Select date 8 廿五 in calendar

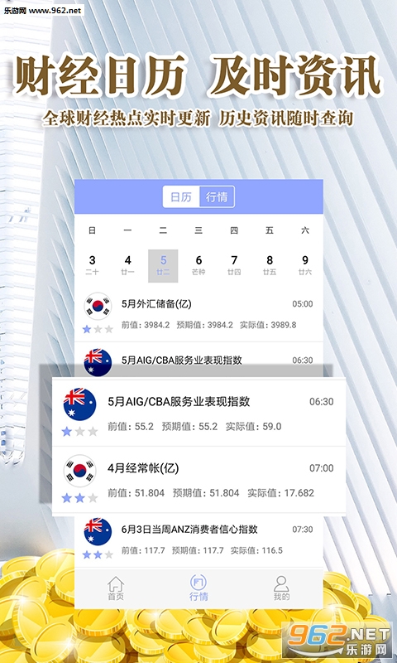point(270,265)
